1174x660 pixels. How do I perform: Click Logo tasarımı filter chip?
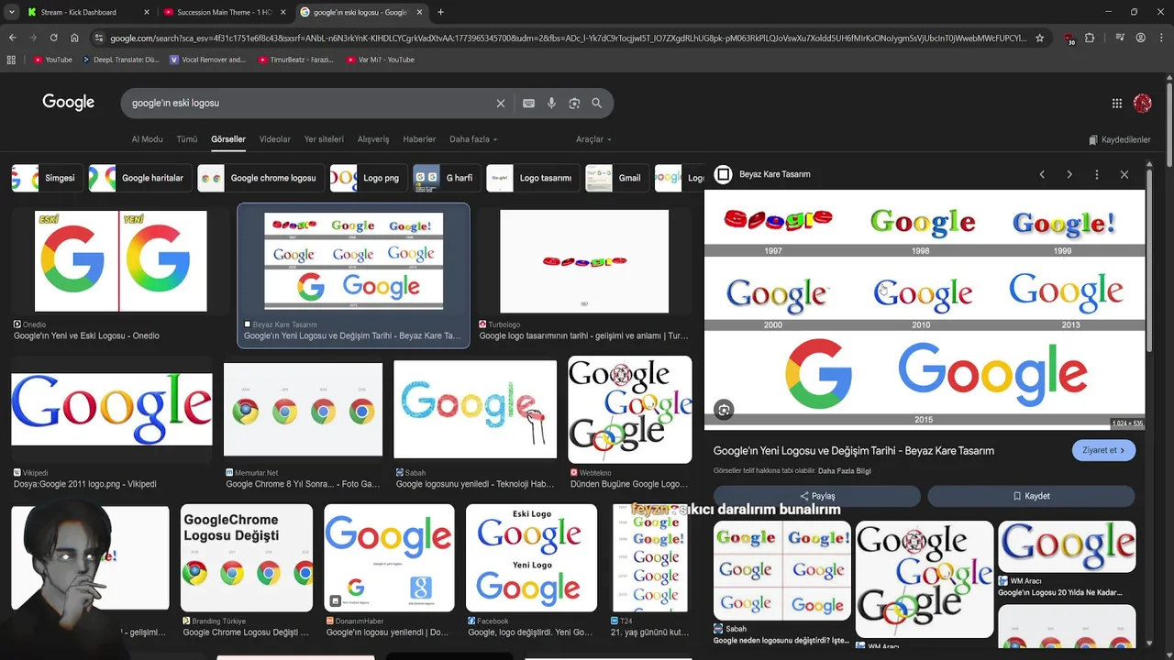(533, 178)
